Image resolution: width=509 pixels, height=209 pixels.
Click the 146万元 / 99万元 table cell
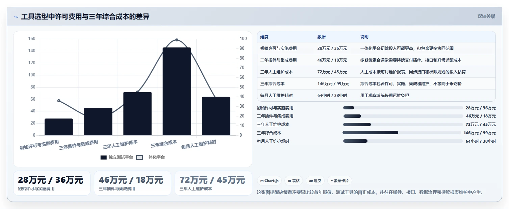(333, 84)
